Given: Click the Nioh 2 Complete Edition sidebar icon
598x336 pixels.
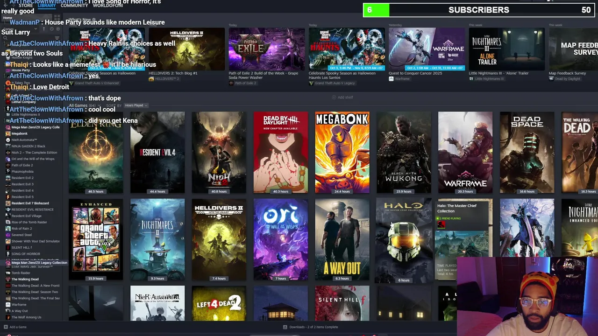Looking at the screenshot, I should (8, 153).
